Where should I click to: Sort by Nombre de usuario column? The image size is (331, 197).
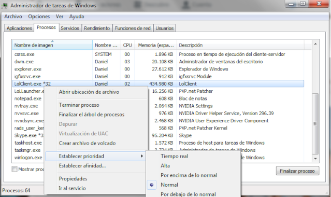[x=106, y=45]
